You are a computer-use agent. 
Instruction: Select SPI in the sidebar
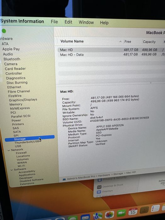coord(16,135)
